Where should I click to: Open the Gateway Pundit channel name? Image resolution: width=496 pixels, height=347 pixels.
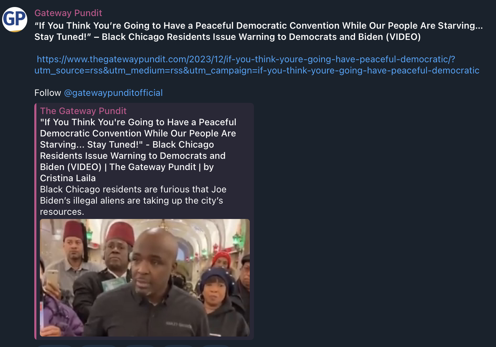[x=68, y=13]
